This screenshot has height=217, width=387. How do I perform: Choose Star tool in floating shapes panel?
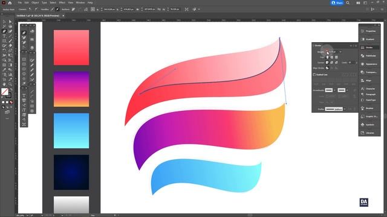click(24, 79)
